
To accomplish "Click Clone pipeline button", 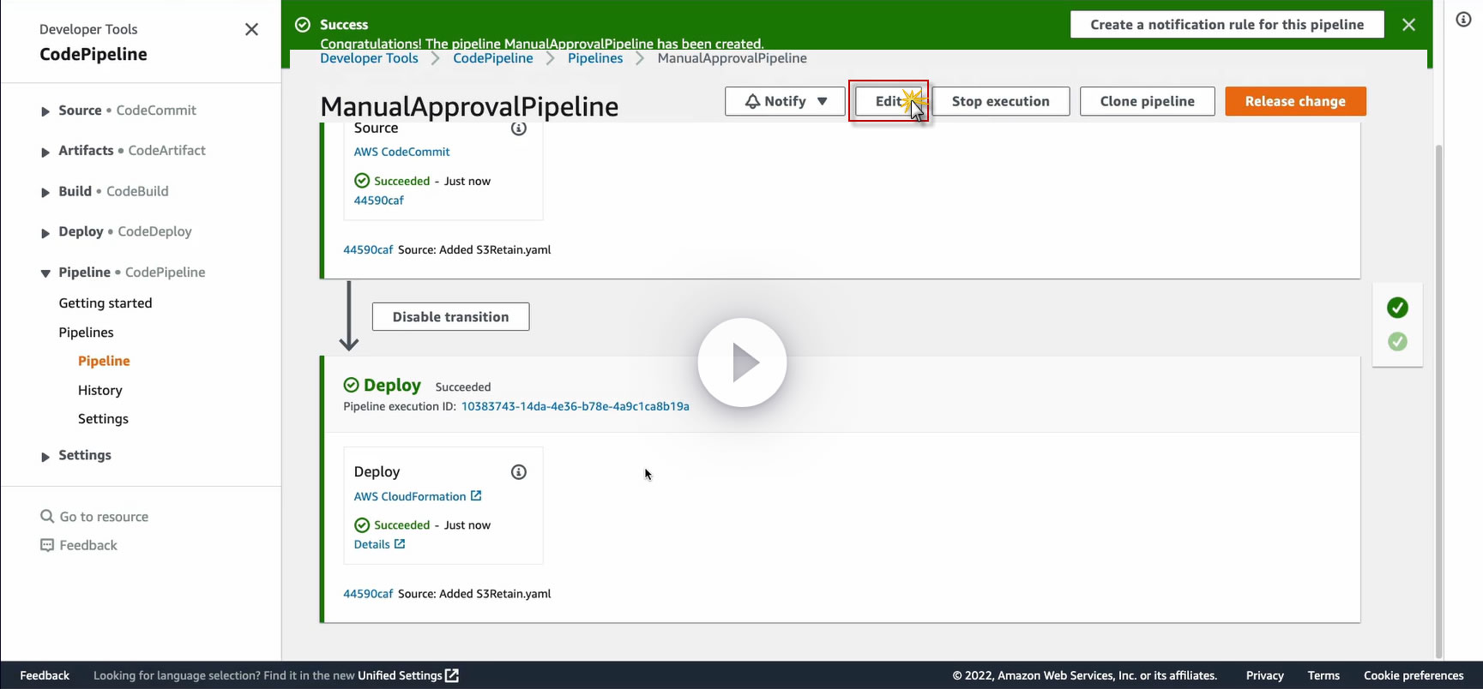I will pos(1148,101).
